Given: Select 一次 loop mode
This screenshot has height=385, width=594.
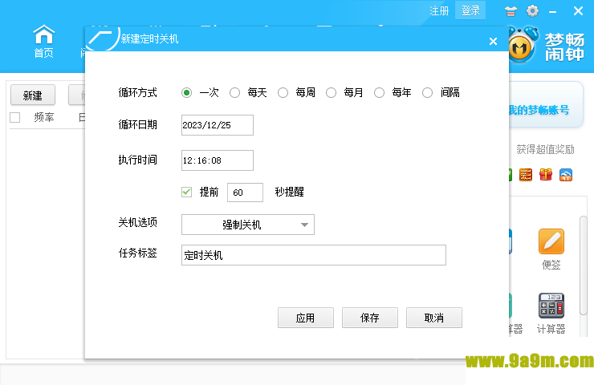Looking at the screenshot, I should (186, 93).
